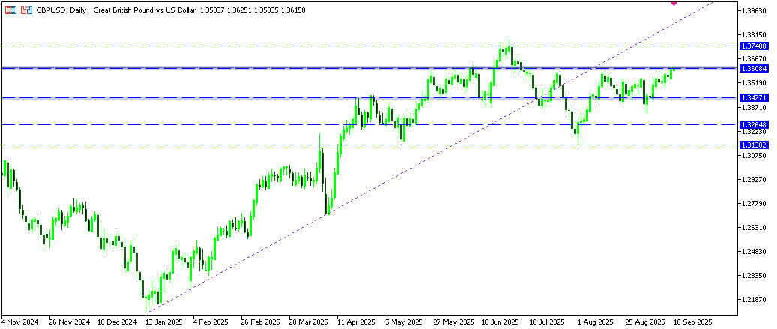Click the 11 Apr 2025 date label
The width and height of the screenshot is (777, 329).
point(357,321)
